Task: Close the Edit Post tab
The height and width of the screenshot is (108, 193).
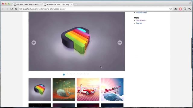Action: [x=41, y=4]
